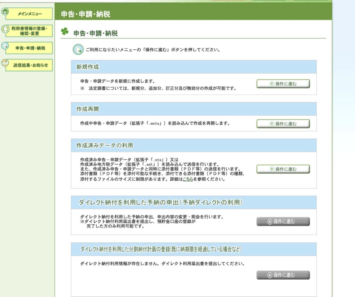Open メインメニュー from the sidebar

coord(30,14)
